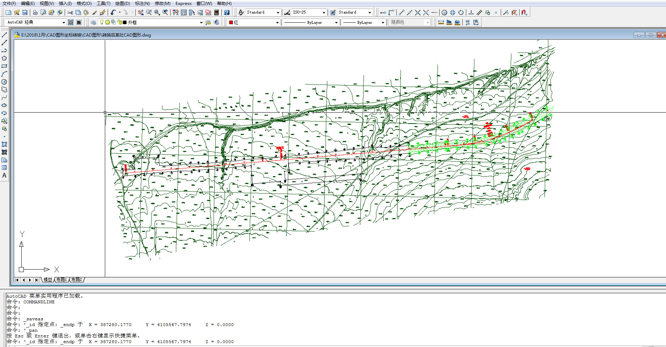Select the Arc draw tool
The height and width of the screenshot is (347, 666).
(x=4, y=74)
